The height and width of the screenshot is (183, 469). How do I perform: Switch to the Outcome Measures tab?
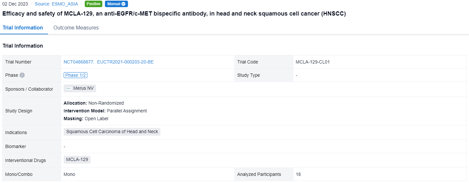coord(76,28)
